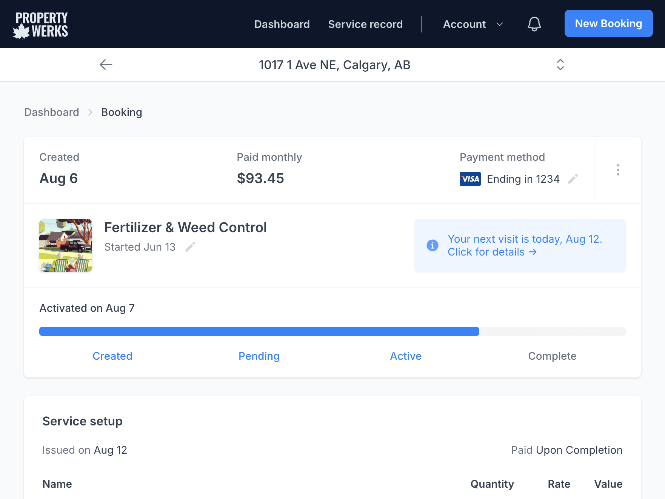
Task: Click the Aug 6 created date
Action: click(58, 178)
